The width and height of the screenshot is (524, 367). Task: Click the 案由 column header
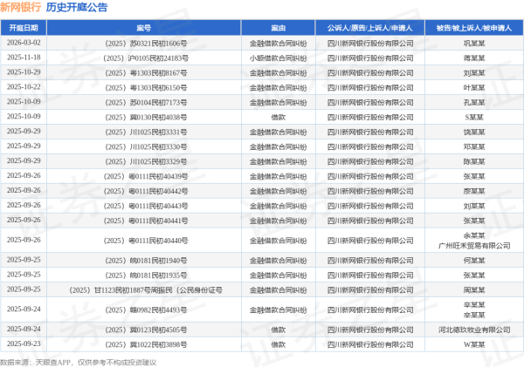tap(277, 28)
